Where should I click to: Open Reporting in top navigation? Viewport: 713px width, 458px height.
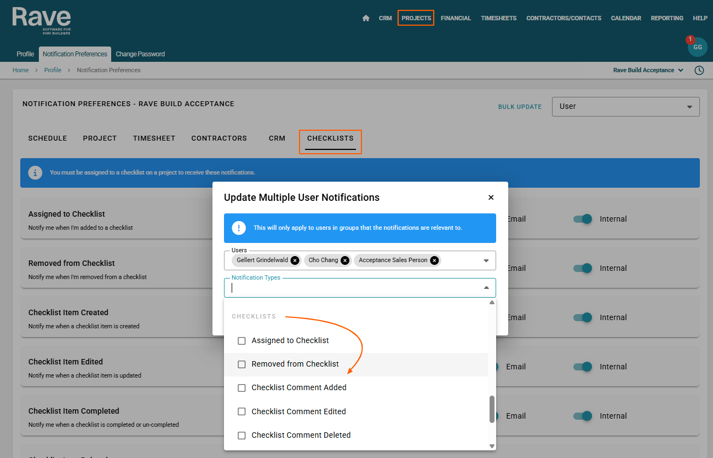click(667, 18)
